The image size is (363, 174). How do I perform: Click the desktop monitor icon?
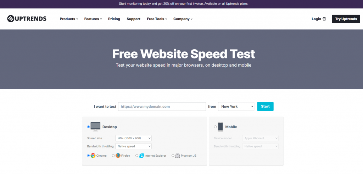tap(95, 127)
